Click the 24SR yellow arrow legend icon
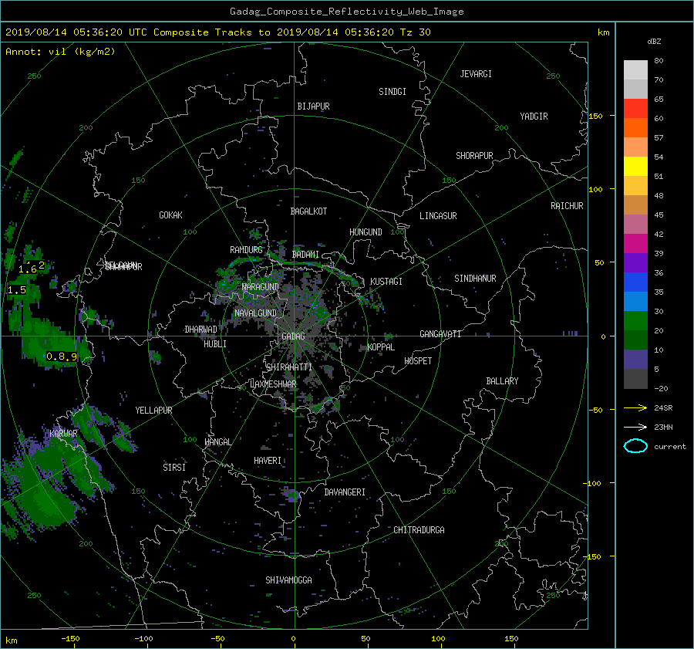694x649 pixels. pyautogui.click(x=635, y=407)
